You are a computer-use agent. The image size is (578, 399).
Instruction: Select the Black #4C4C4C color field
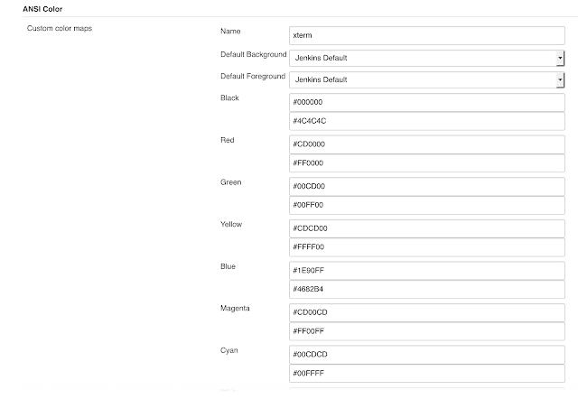coord(427,121)
